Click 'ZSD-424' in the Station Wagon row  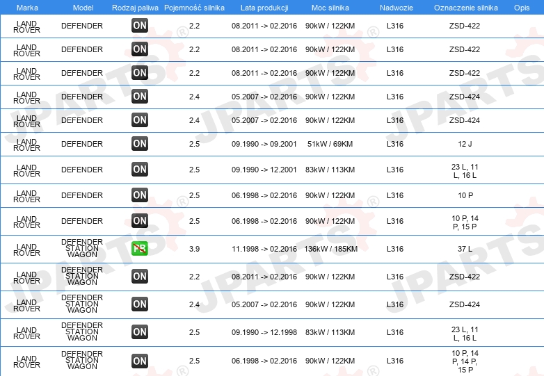click(465, 304)
